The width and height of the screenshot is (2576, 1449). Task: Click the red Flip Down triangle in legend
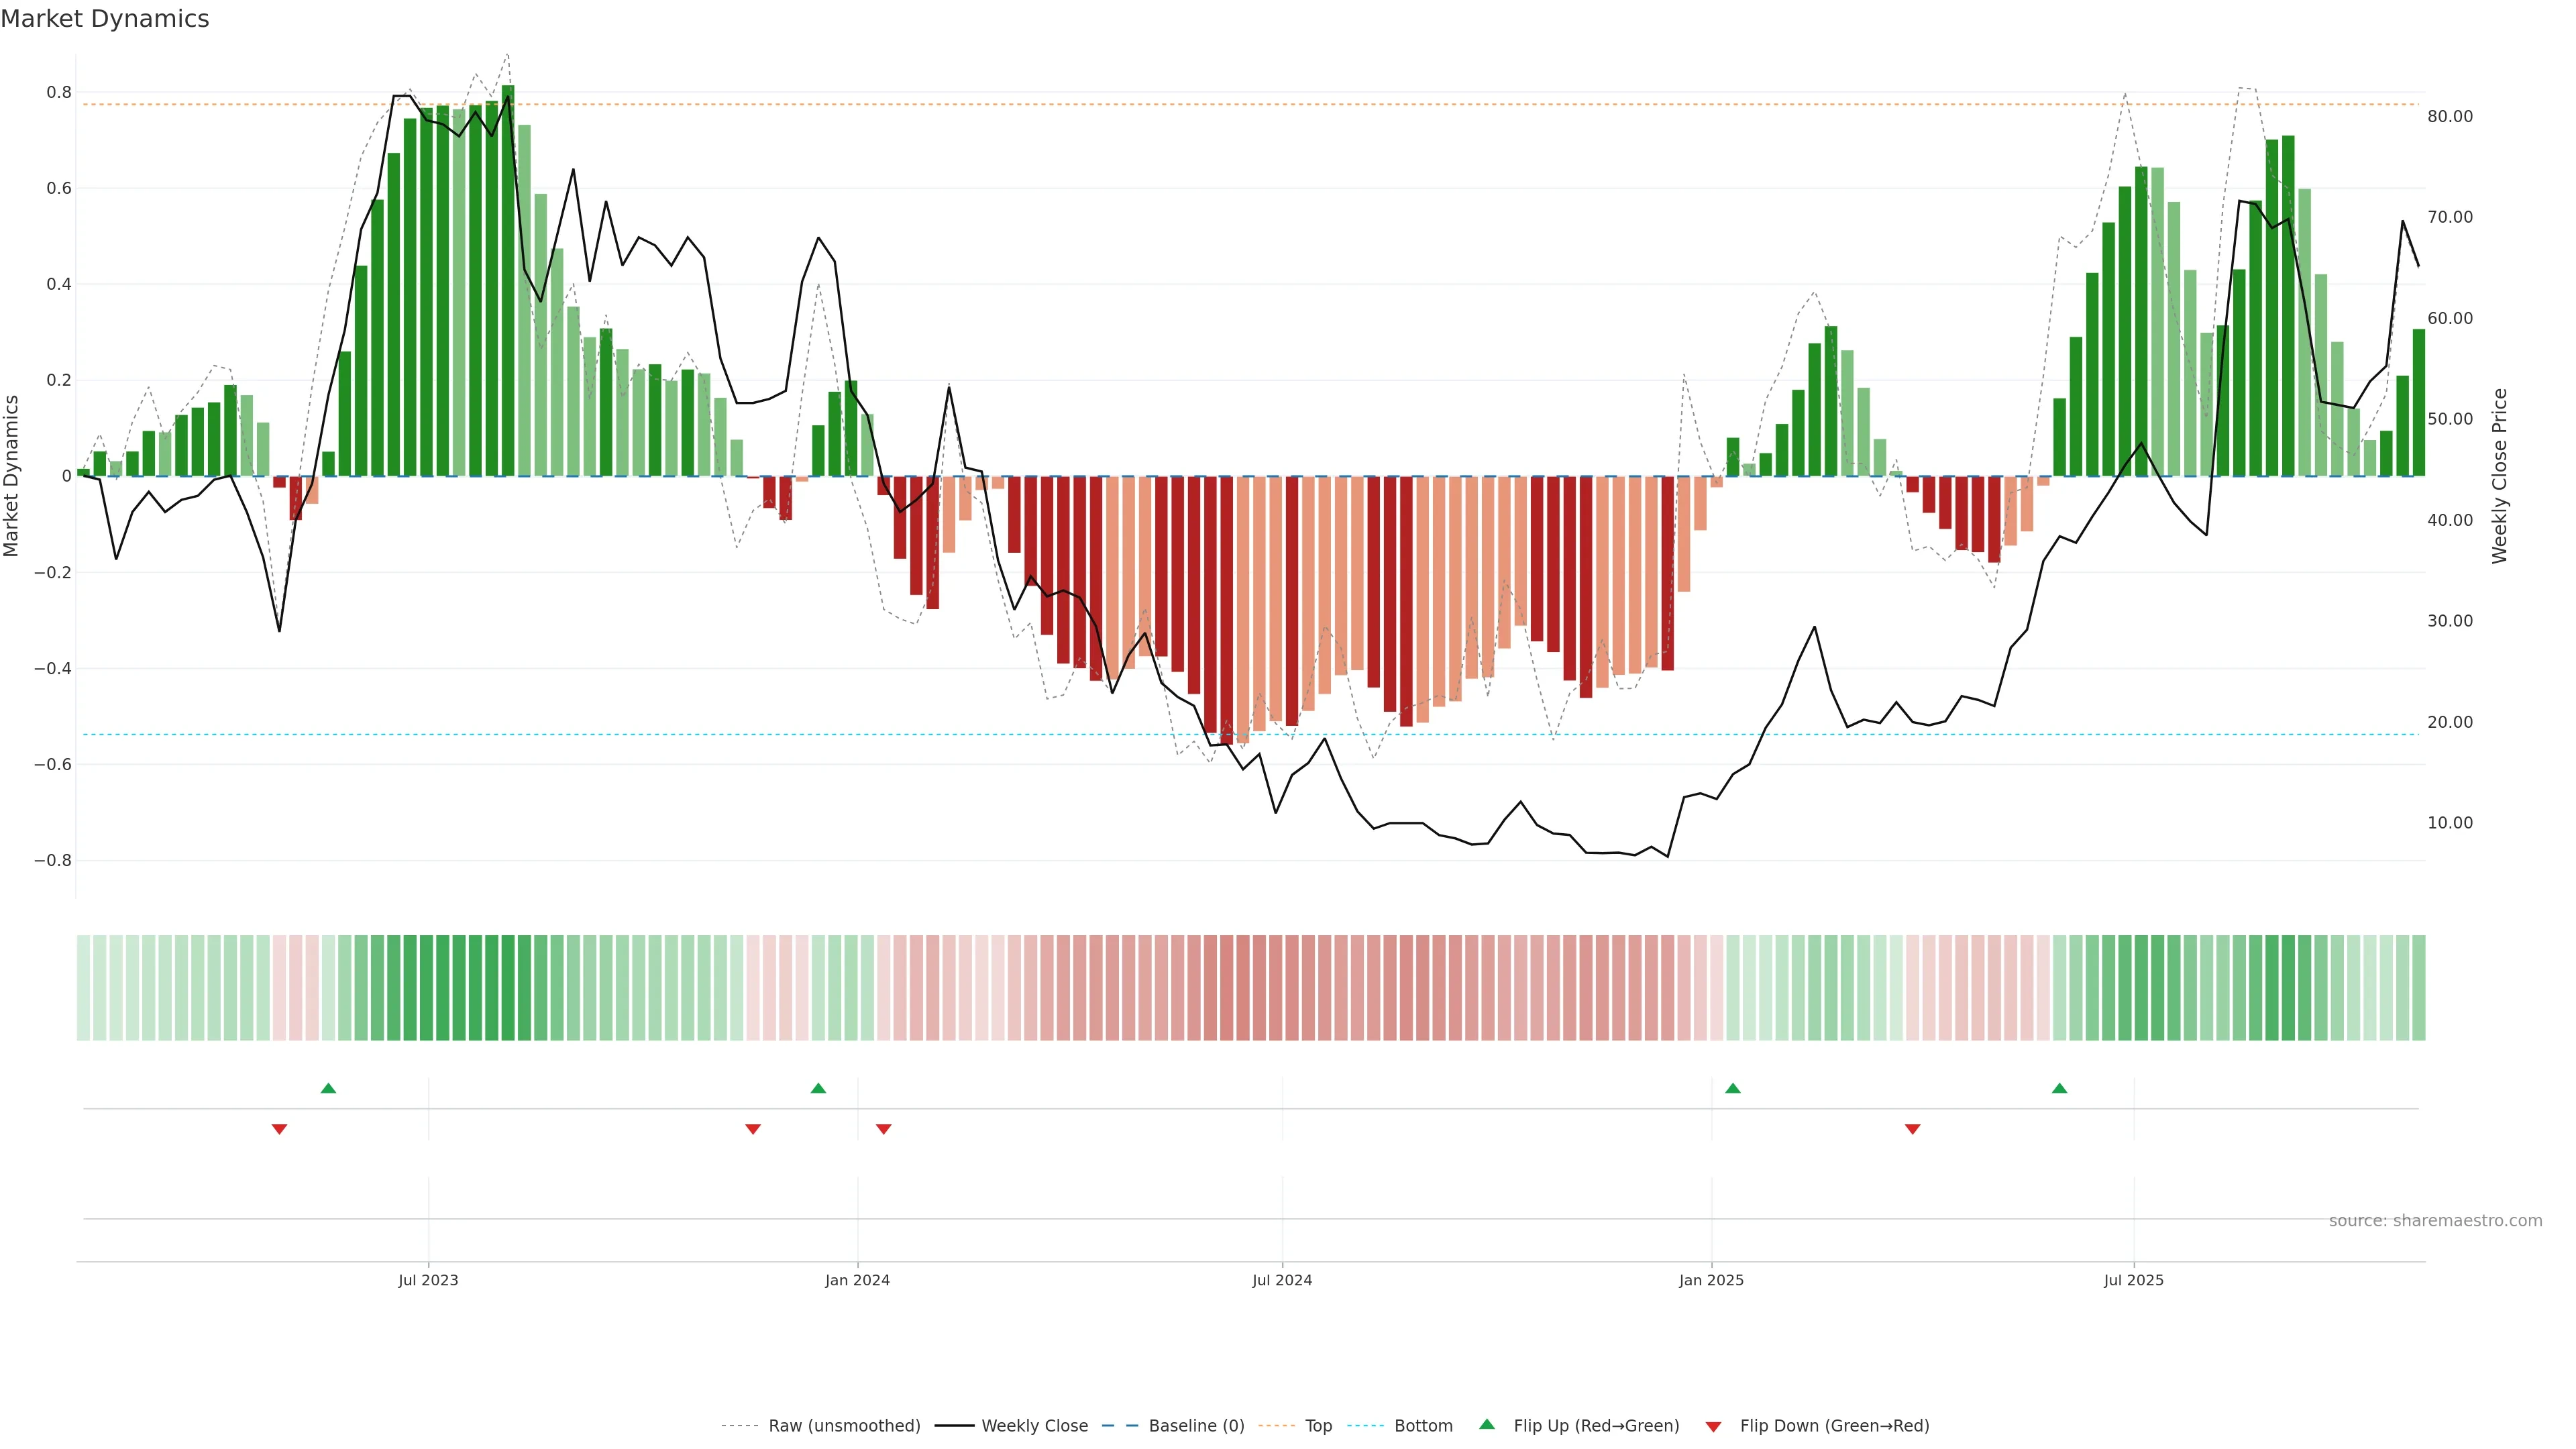pyautogui.click(x=1713, y=1426)
